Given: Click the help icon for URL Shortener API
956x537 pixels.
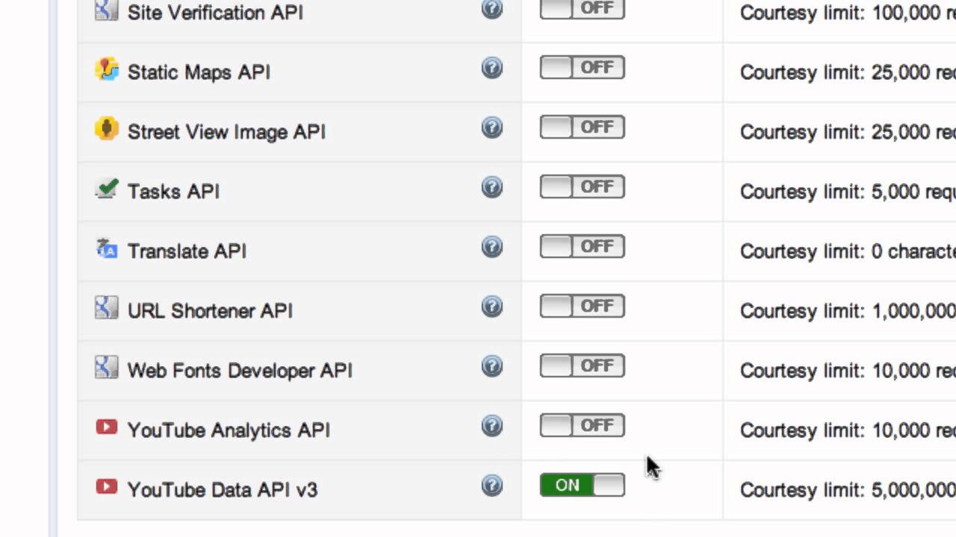Looking at the screenshot, I should point(491,307).
